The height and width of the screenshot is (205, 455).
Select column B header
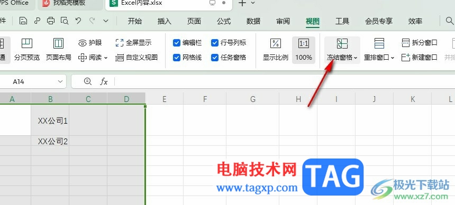coord(50,99)
